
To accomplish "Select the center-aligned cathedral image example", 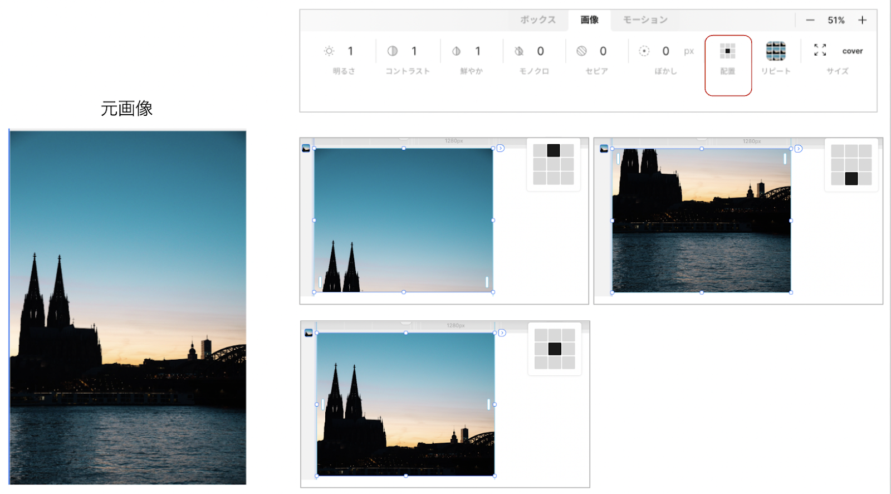I will [x=405, y=404].
